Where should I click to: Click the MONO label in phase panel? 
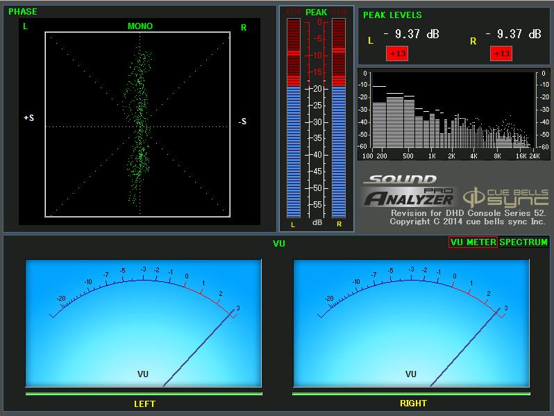click(x=140, y=26)
